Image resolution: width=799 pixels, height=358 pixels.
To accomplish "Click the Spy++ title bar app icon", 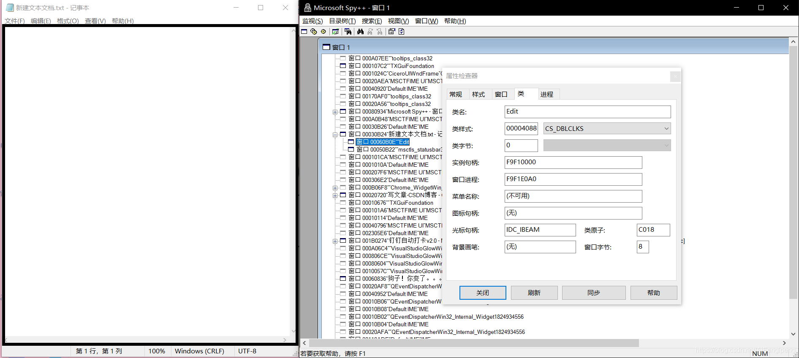I will (x=307, y=8).
